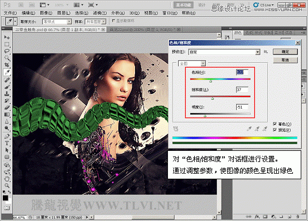Close the 22章鱼触角.psd document tab
308x221 pixels.
point(103,30)
